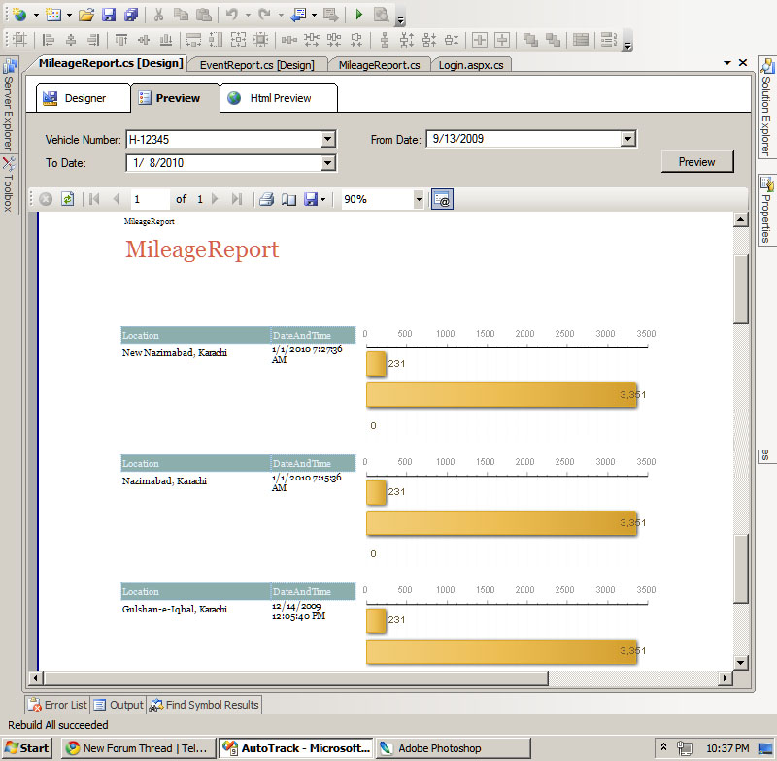Viewport: 777px width, 761px height.
Task: Expand the From Date picker dropdown
Action: click(x=627, y=140)
